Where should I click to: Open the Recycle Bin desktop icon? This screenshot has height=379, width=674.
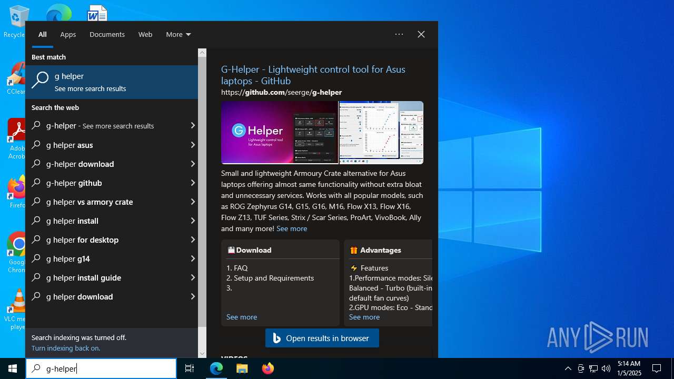coord(16,21)
